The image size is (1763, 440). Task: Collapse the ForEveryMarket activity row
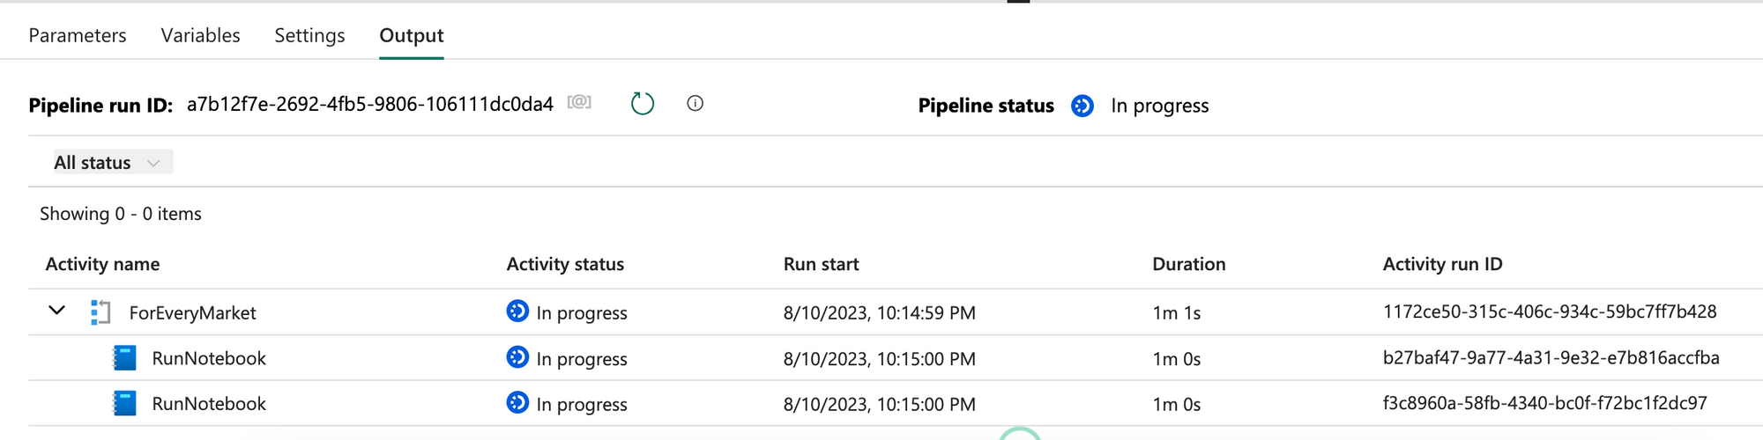tap(57, 311)
